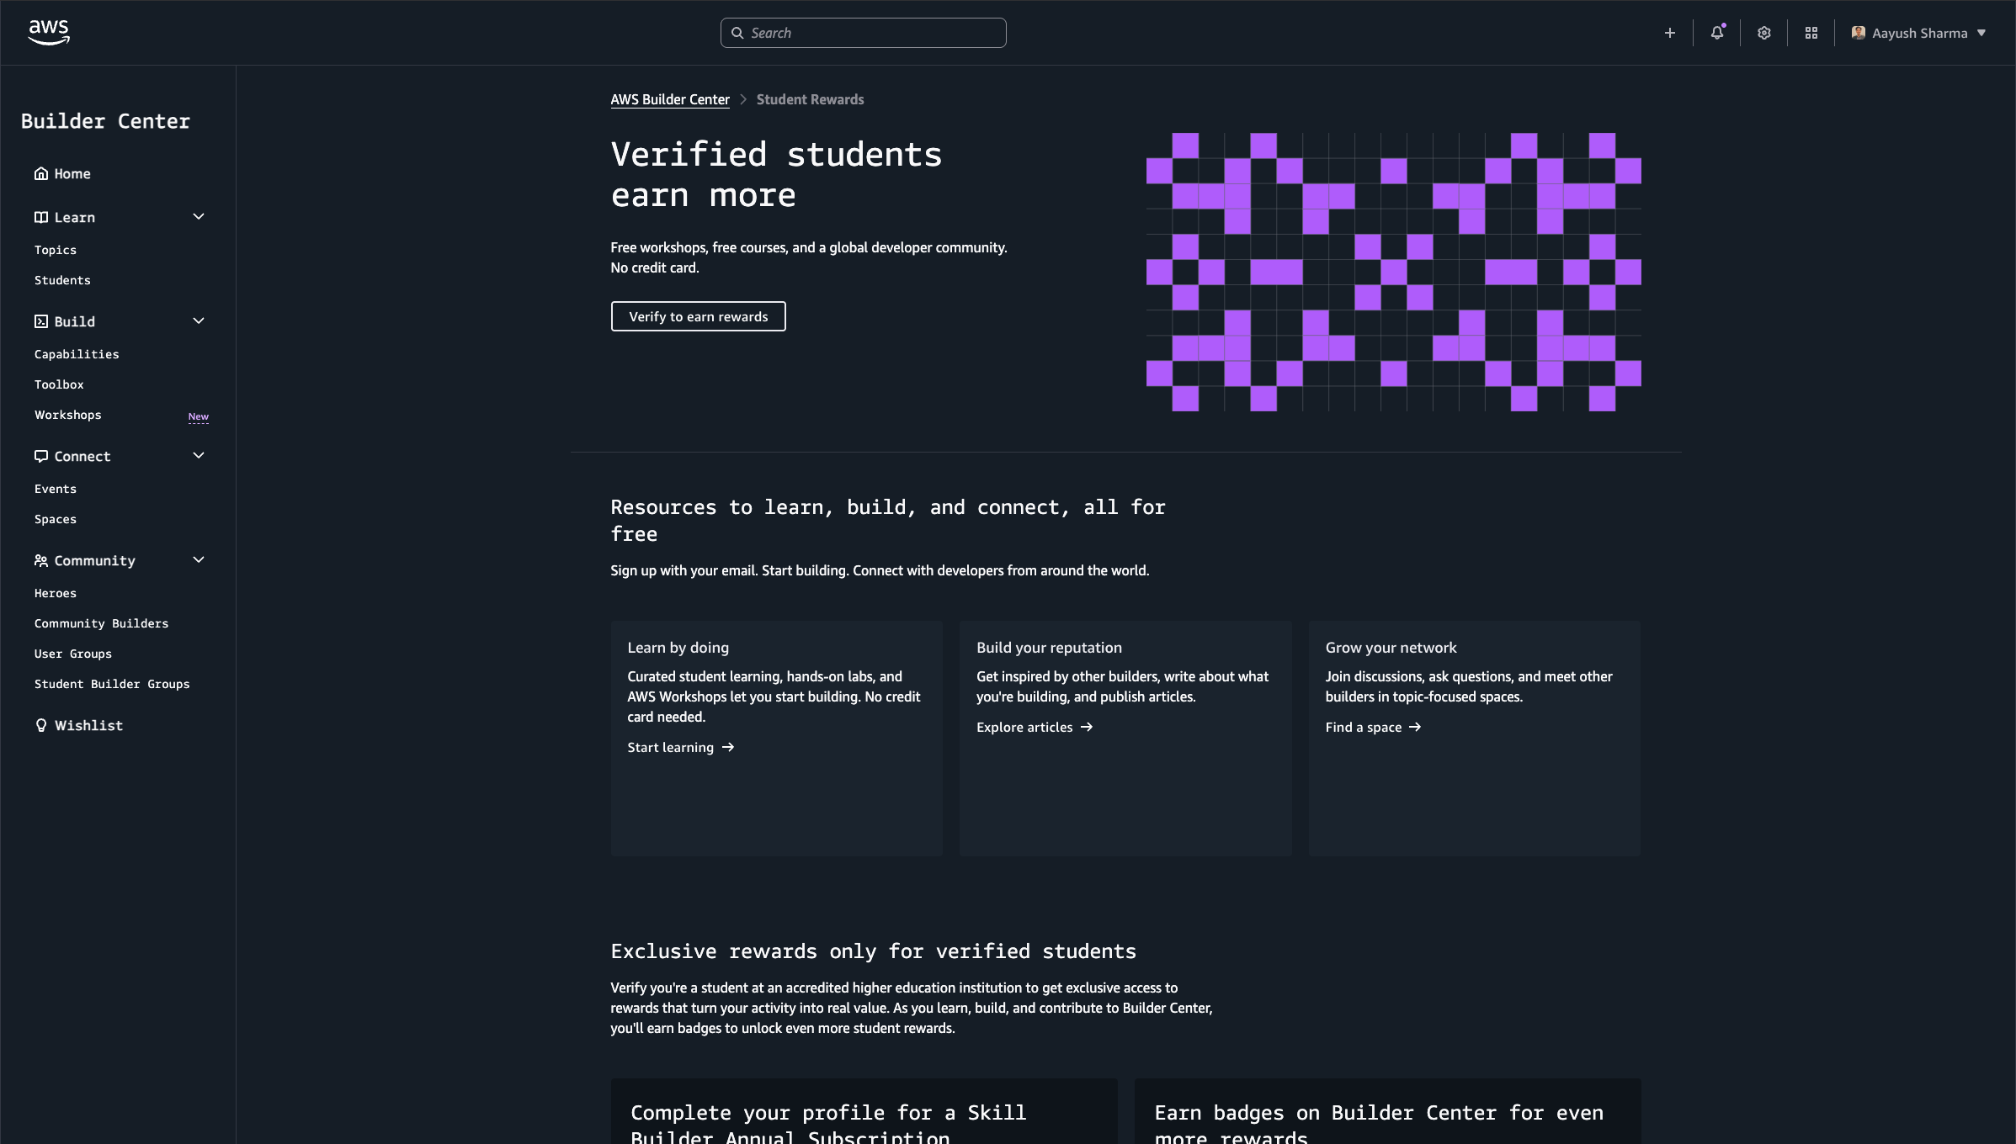
Task: Click the Explore articles link
Action: pos(1035,727)
